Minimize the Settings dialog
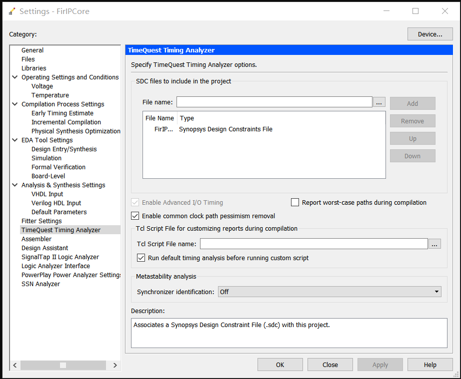Image resolution: width=461 pixels, height=379 pixels. click(x=386, y=11)
